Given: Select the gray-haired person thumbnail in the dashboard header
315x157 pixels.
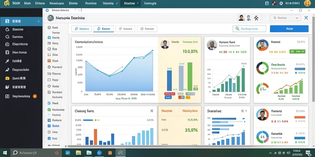Looking at the screenshot, I should (249, 18).
